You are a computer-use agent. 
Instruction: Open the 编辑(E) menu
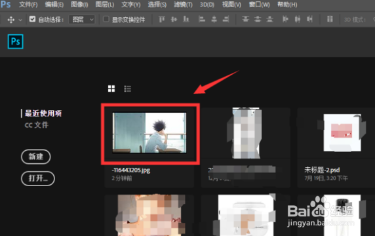pyautogui.click(x=54, y=5)
